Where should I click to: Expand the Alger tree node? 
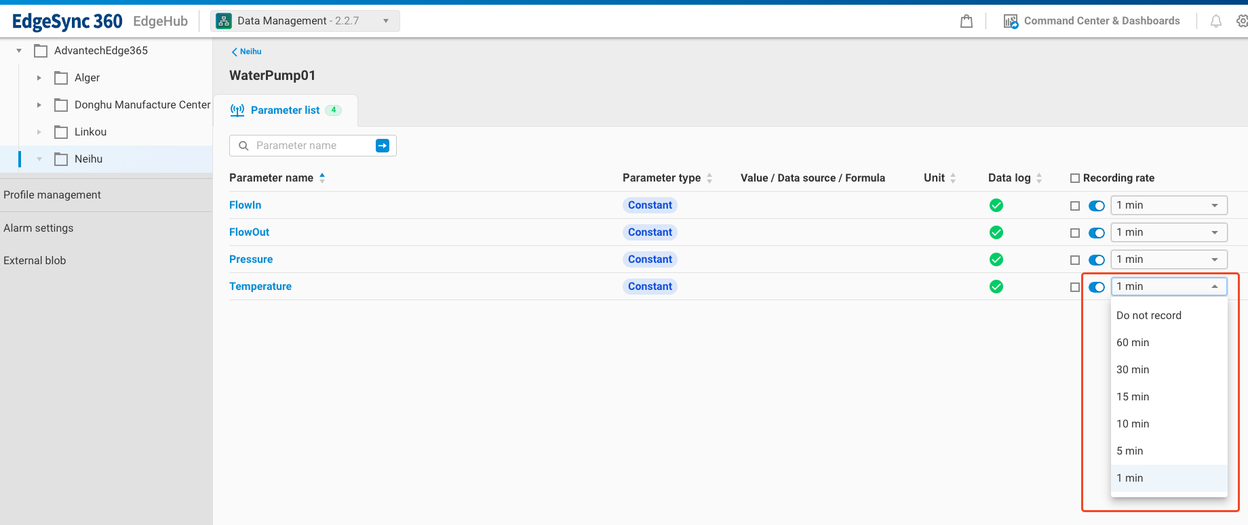(x=39, y=78)
